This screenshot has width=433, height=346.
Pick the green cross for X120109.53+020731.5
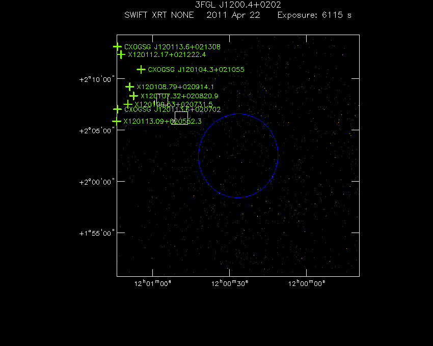[127, 104]
